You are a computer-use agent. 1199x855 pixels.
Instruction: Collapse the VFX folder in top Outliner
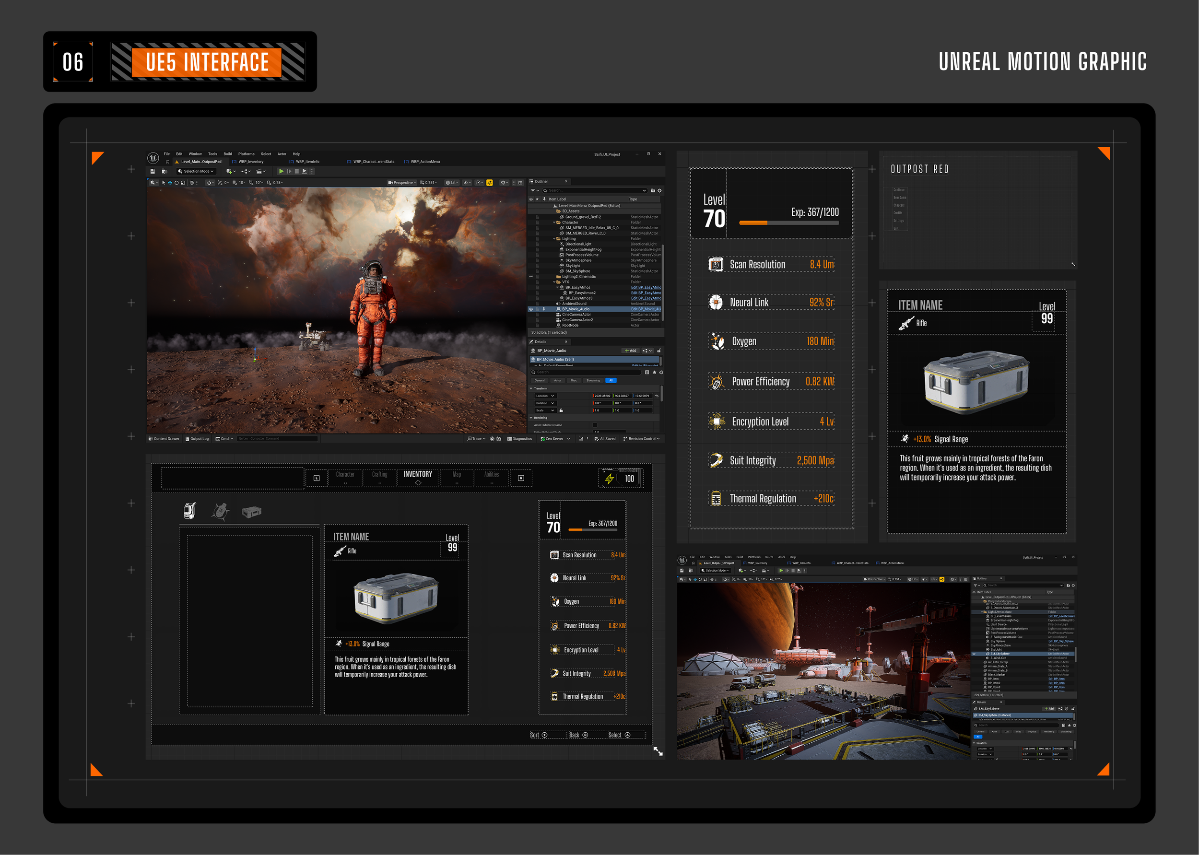tap(554, 282)
